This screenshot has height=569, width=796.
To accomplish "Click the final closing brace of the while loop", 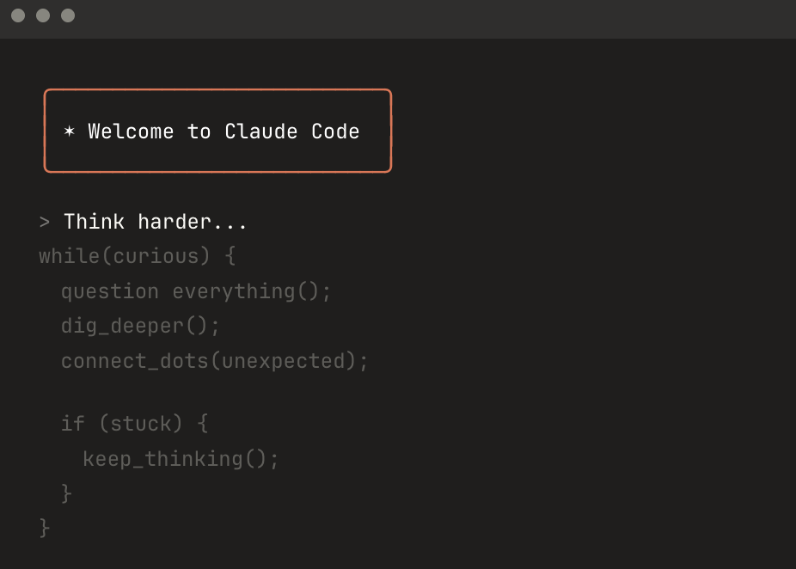I will click(x=45, y=527).
